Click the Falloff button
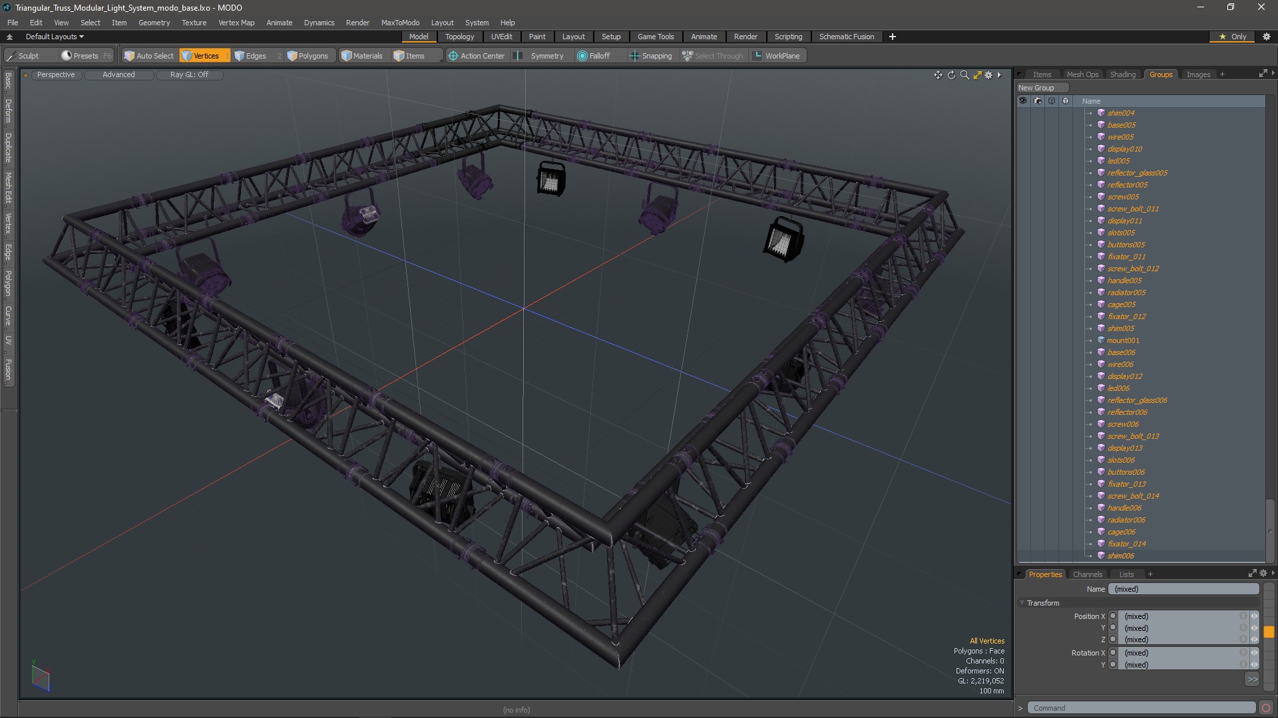Viewport: 1278px width, 718px height. coord(593,56)
